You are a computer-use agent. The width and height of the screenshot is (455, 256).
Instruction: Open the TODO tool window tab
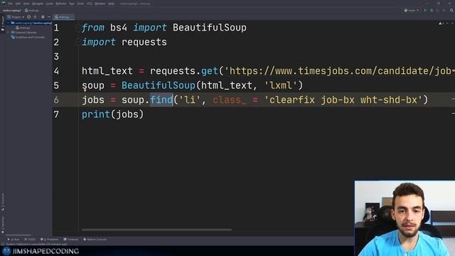30,240
